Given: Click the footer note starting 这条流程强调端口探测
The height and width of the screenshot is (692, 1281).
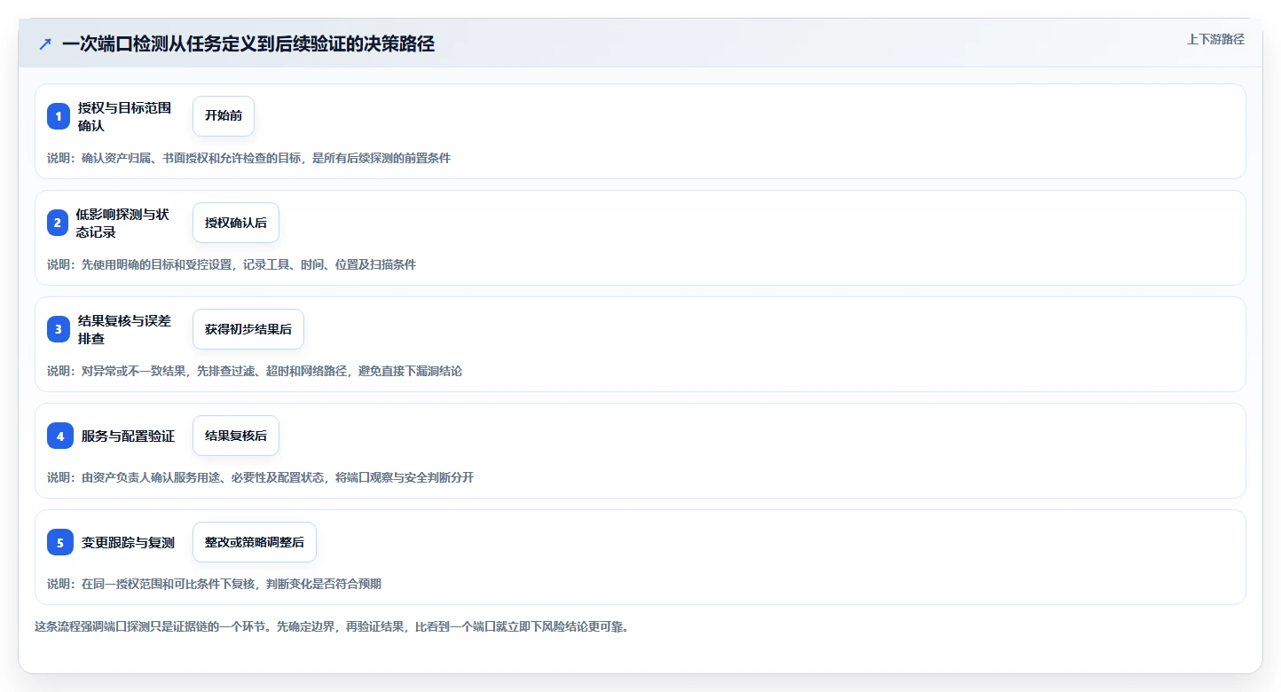Looking at the screenshot, I should click(x=331, y=626).
